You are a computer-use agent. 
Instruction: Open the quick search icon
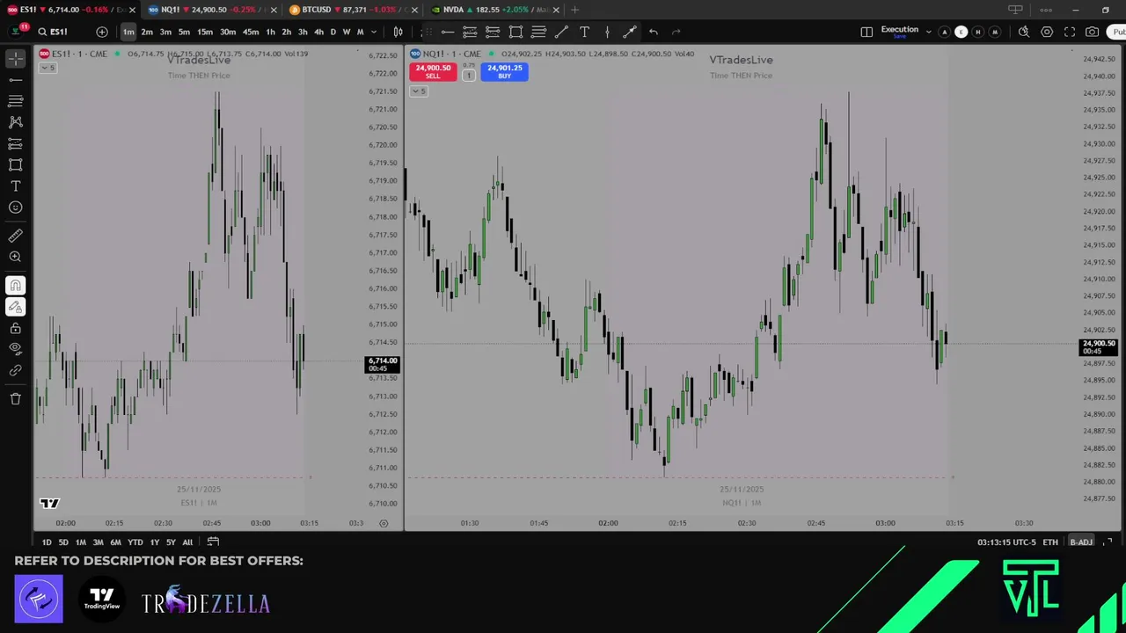(1024, 32)
